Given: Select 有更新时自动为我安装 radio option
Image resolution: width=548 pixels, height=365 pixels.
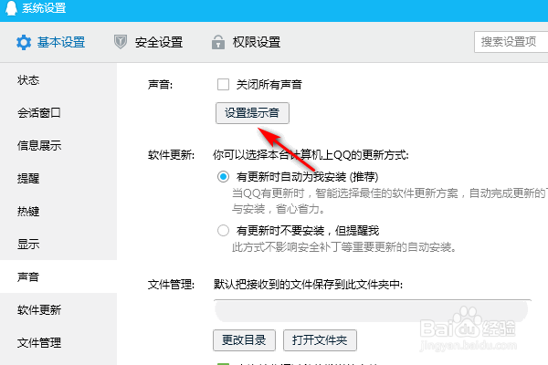Looking at the screenshot, I should [224, 177].
